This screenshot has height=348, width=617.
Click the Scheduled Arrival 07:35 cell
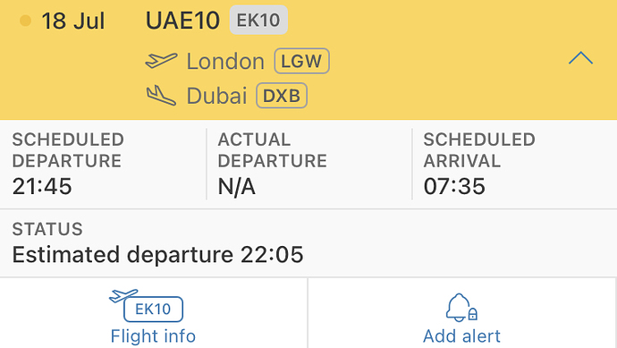pyautogui.click(x=515, y=164)
